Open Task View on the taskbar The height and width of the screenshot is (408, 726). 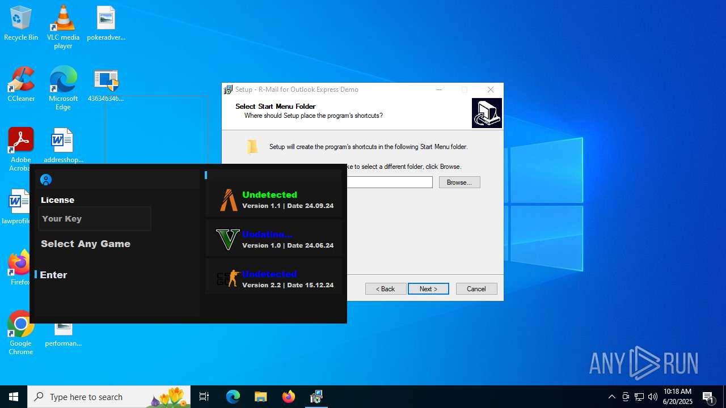click(204, 397)
